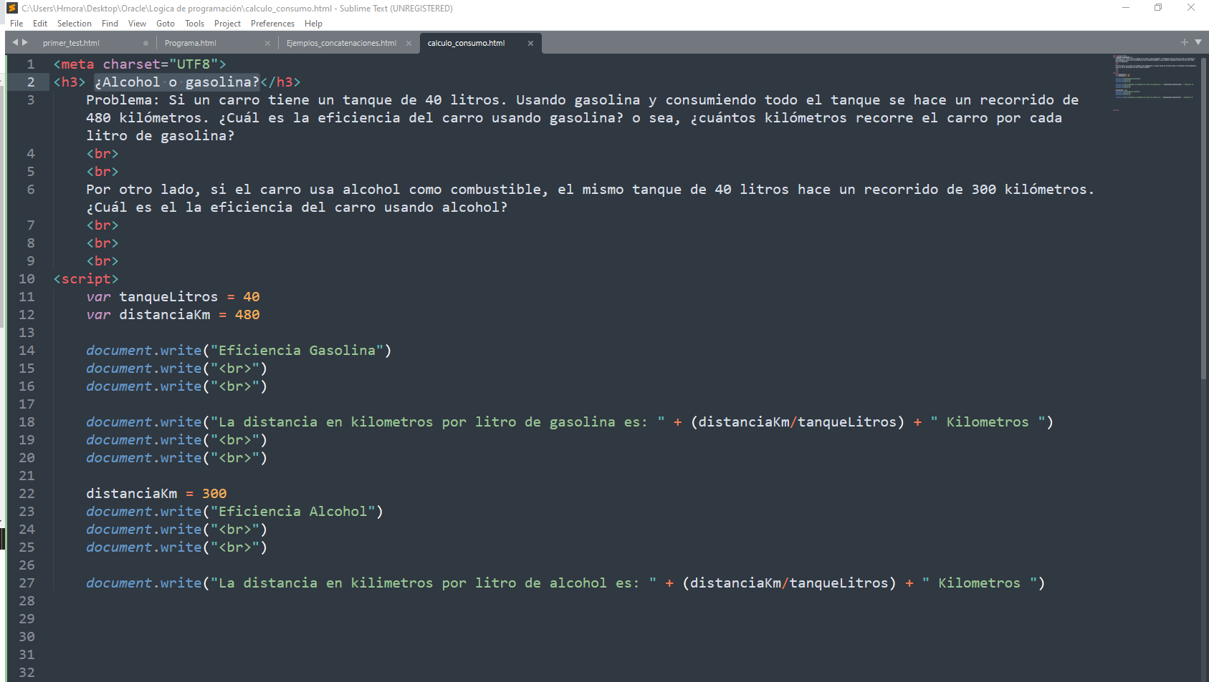Go to previous tab with left arrow
Viewport: 1209px width, 682px height.
coord(14,42)
